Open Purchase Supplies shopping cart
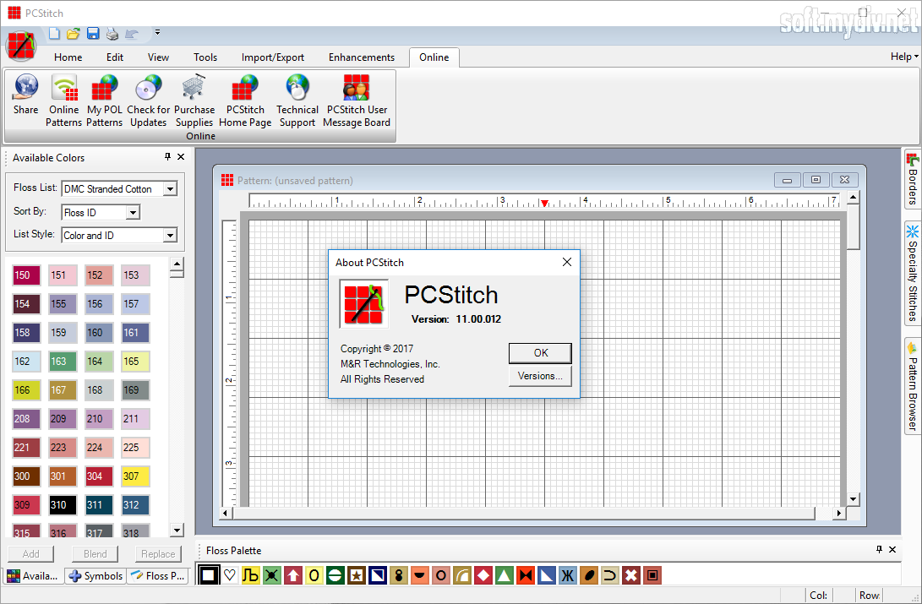 pos(194,101)
